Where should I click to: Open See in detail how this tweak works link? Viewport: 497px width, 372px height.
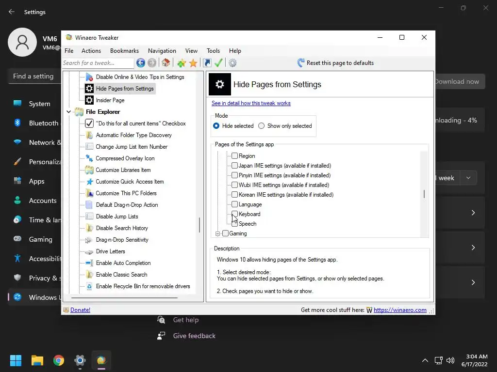[x=251, y=103]
